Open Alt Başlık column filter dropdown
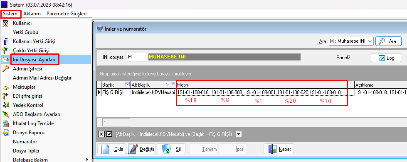 click(x=173, y=84)
